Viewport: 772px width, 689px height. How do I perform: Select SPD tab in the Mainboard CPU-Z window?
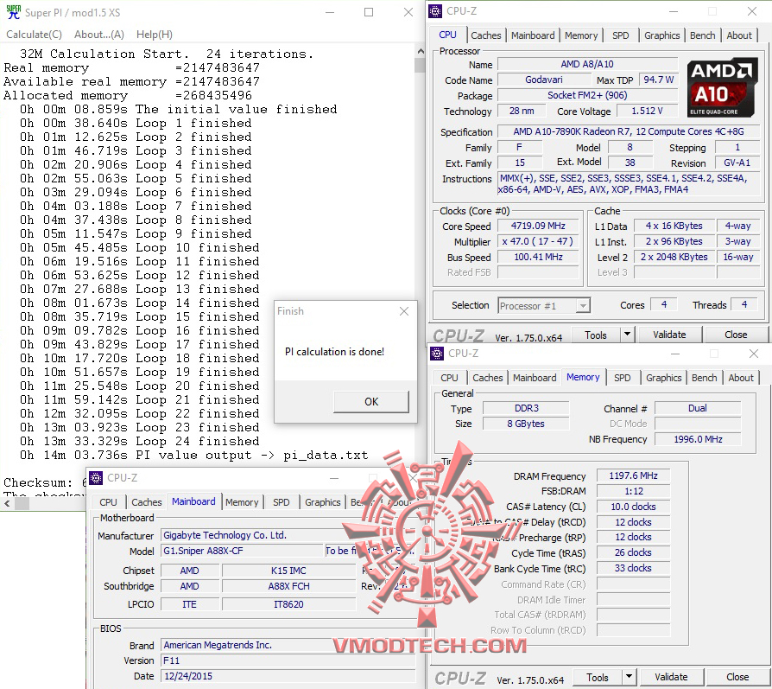point(282,502)
